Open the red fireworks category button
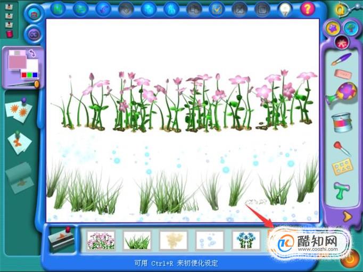Screen dimensions: 363x272 342,43
